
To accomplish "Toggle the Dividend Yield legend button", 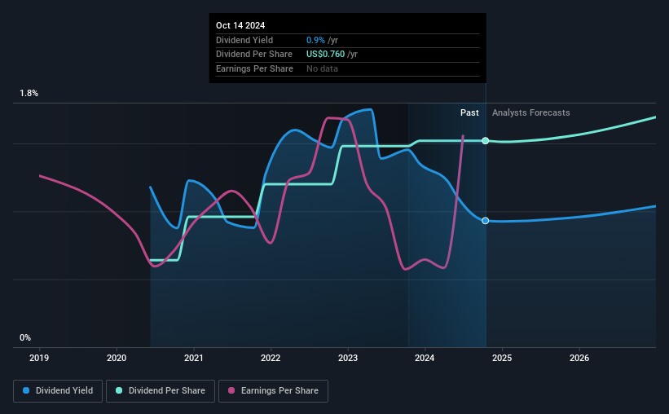I will point(58,391).
